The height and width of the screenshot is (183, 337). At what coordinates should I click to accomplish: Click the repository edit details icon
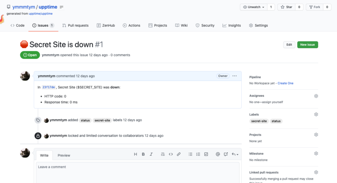click(x=62, y=7)
